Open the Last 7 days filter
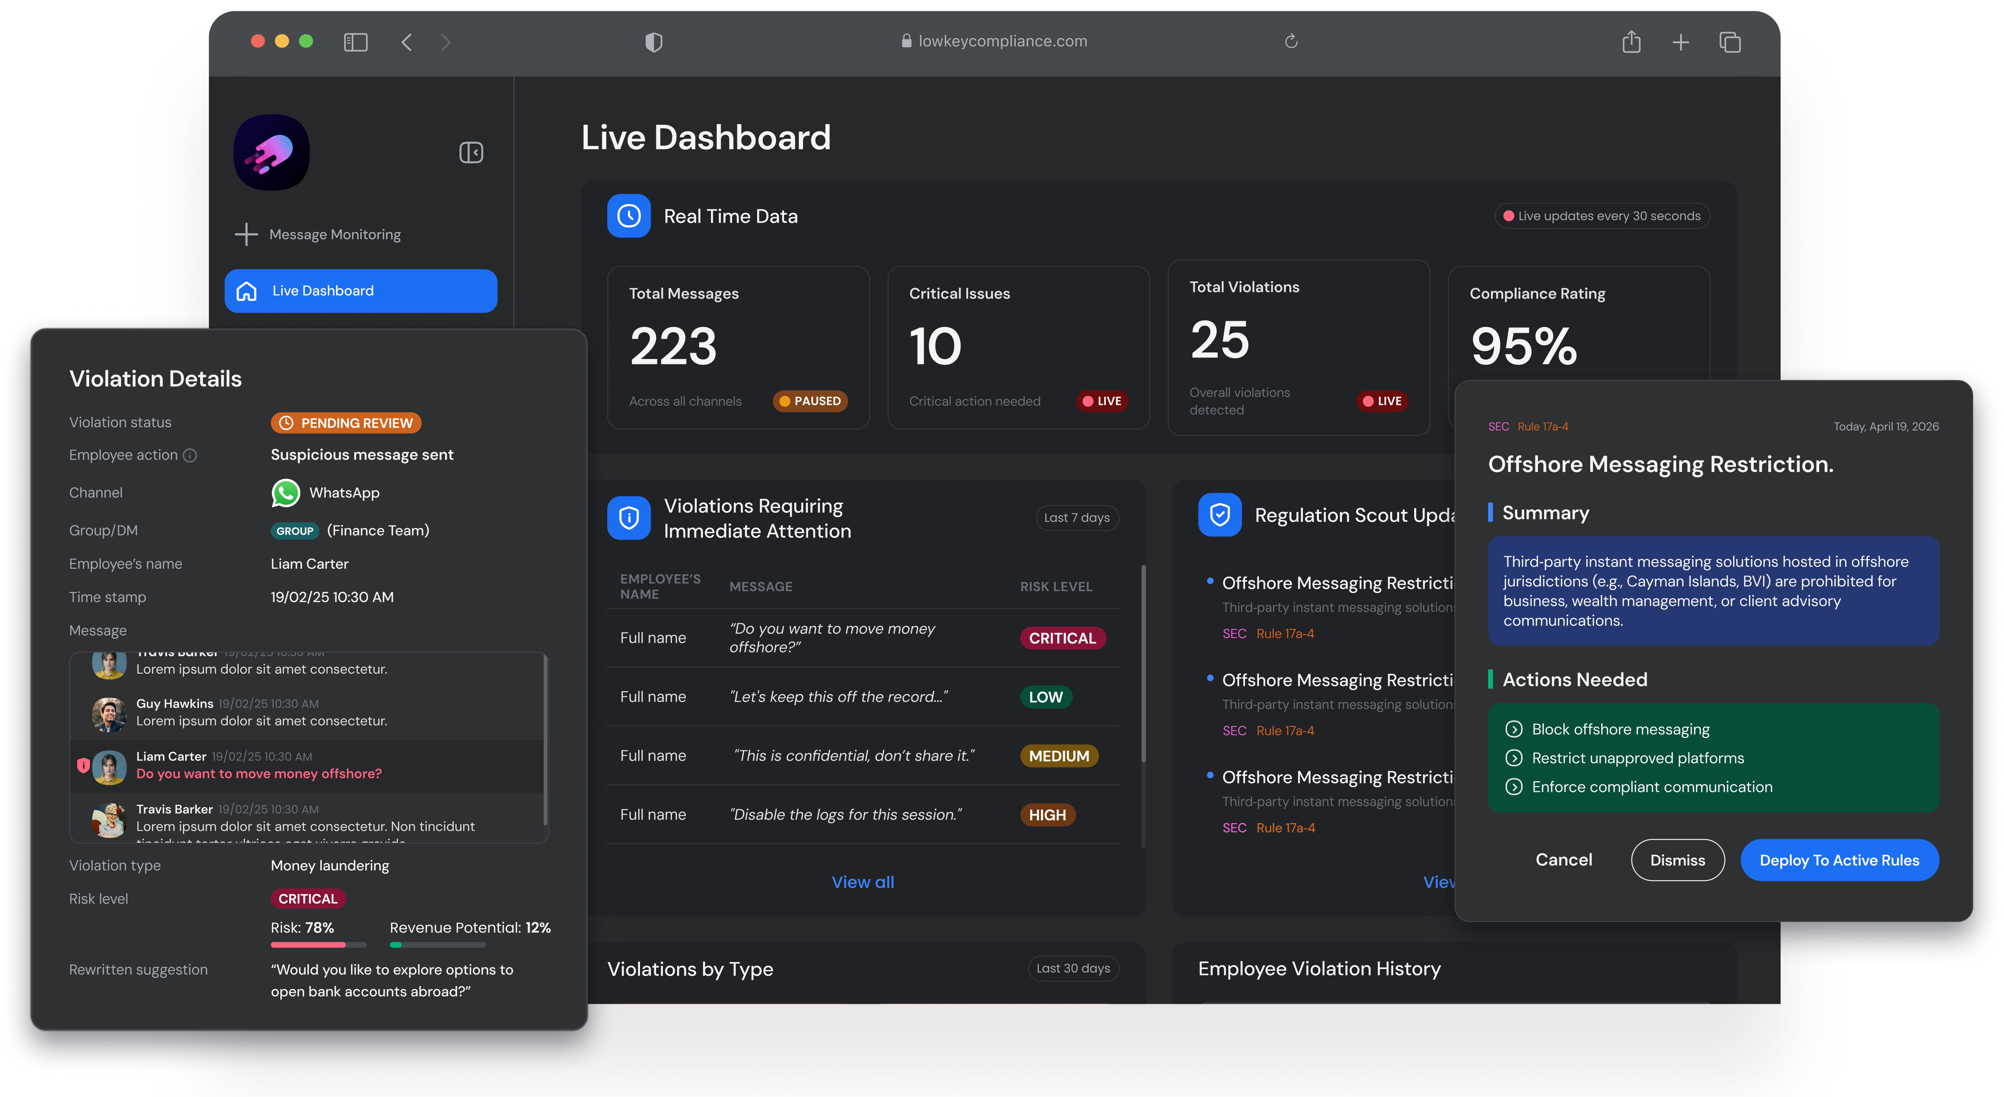2004x1097 pixels. (1077, 518)
